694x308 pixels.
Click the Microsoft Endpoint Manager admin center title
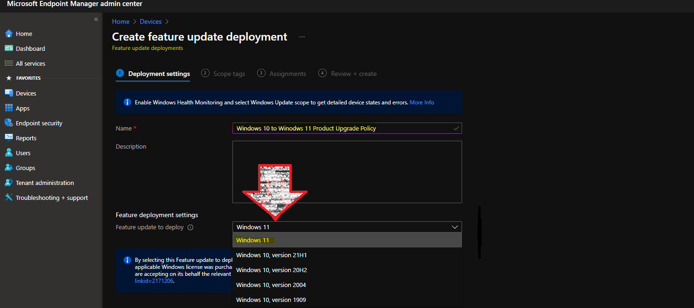75,4
